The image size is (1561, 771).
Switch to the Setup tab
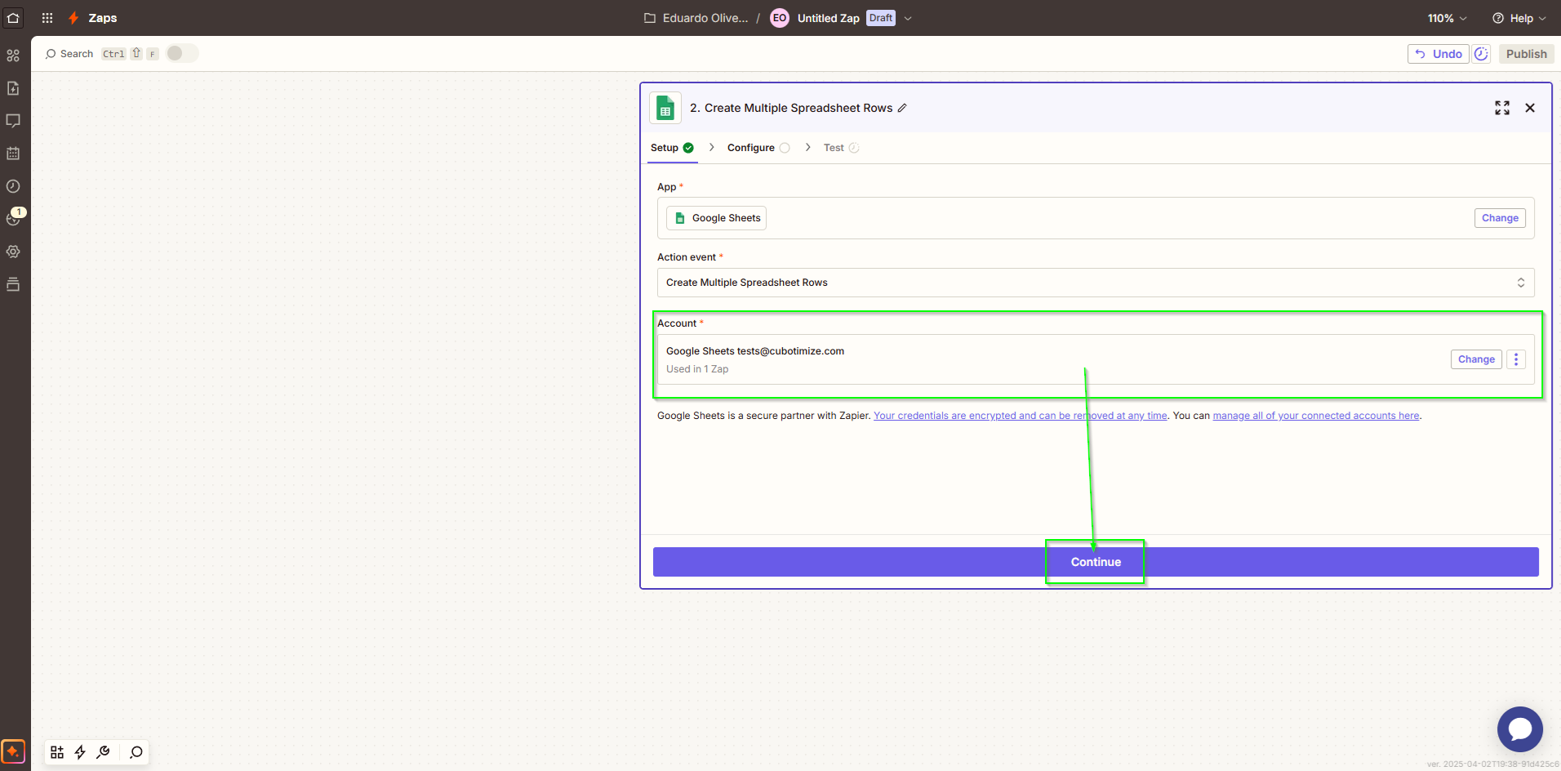point(672,148)
